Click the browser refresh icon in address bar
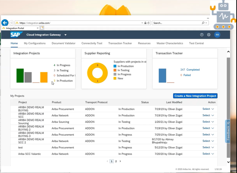Image resolution: width=237 pixels, height=173 pixels. click(x=149, y=23)
